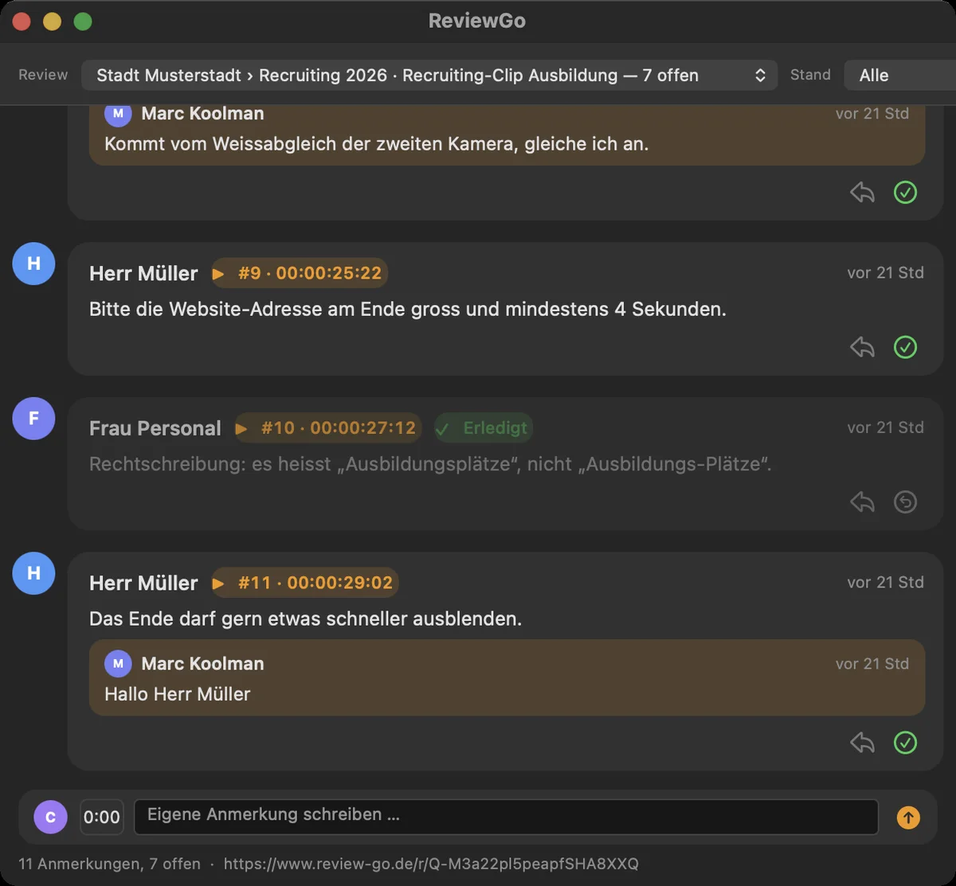Screen dimensions: 956x886
Task: Click the status text 11 Anmerkungen, 7 offen
Action: tap(109, 864)
